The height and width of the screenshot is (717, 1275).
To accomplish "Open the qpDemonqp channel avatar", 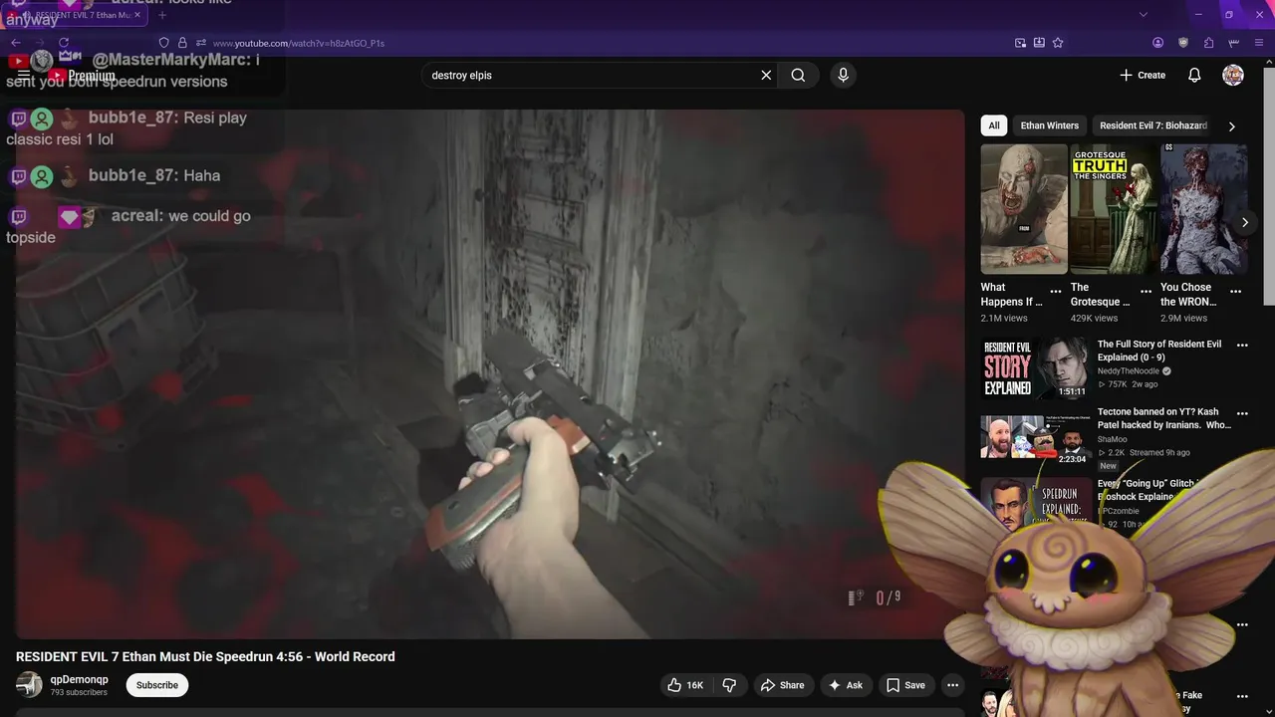I will 29,685.
